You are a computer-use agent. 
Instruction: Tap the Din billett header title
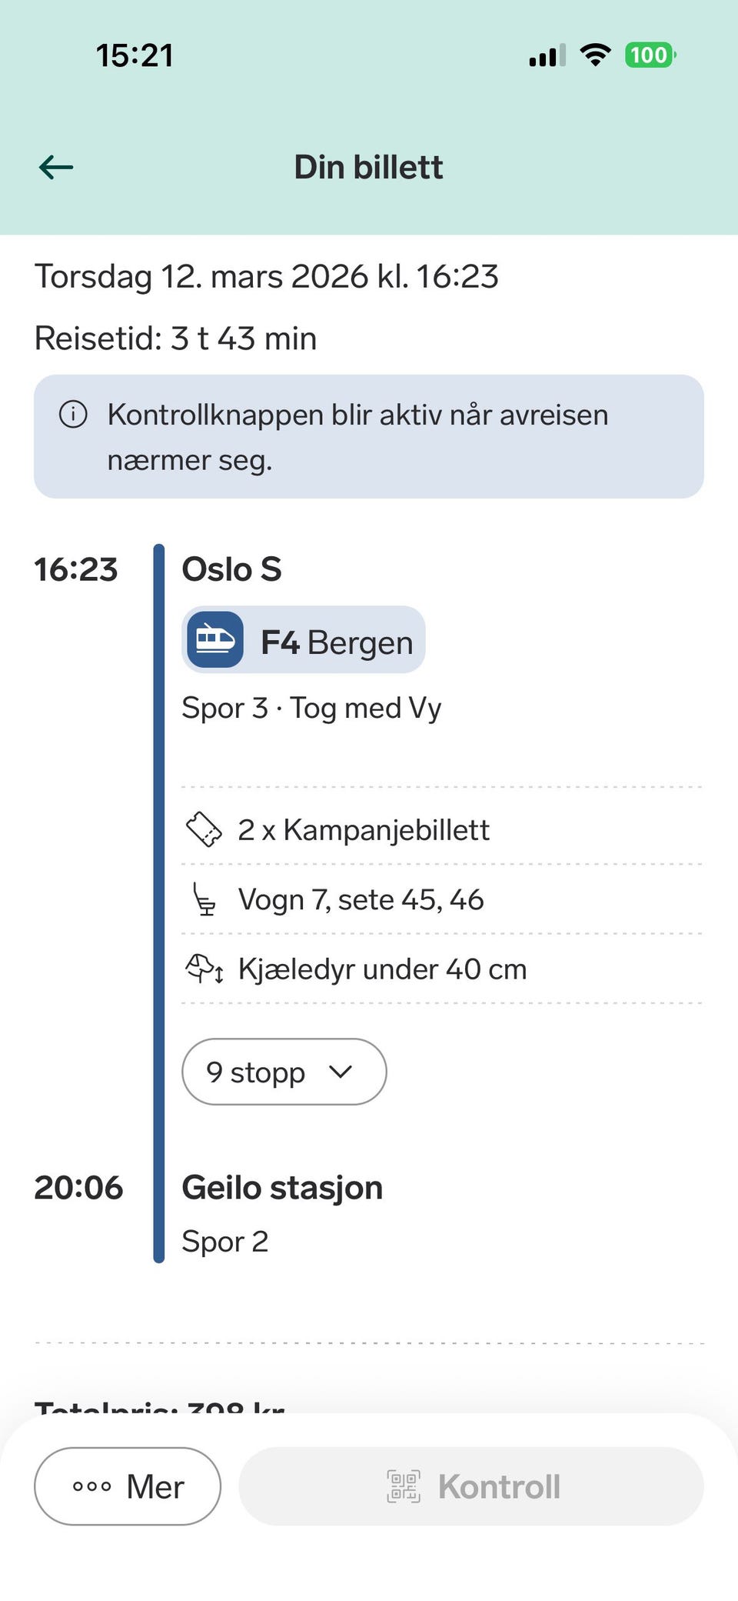pos(368,167)
